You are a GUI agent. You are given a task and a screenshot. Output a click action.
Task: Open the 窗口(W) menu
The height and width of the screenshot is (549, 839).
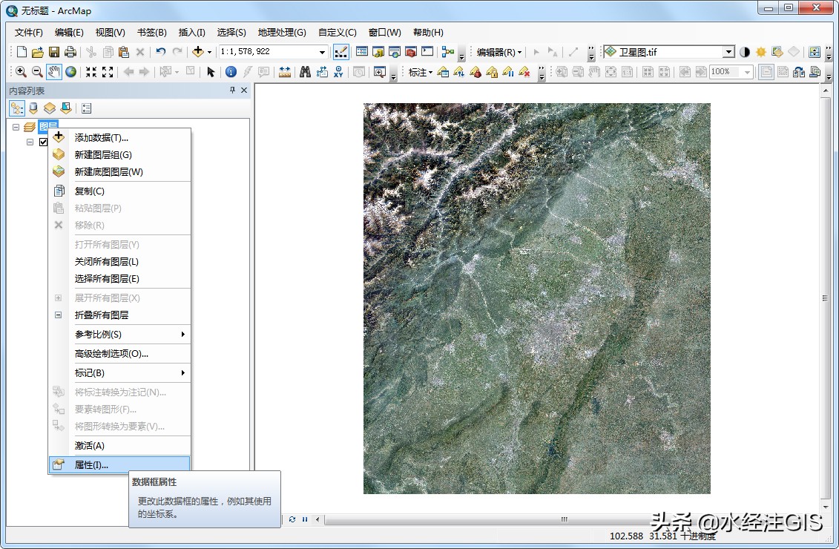tap(385, 32)
